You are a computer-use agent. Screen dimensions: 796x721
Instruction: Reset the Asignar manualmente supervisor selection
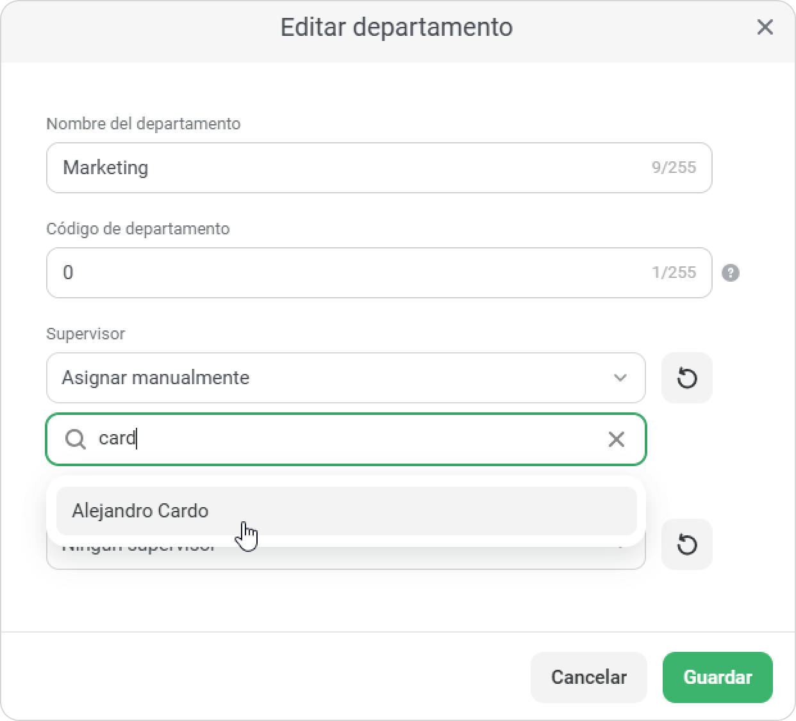pos(687,378)
